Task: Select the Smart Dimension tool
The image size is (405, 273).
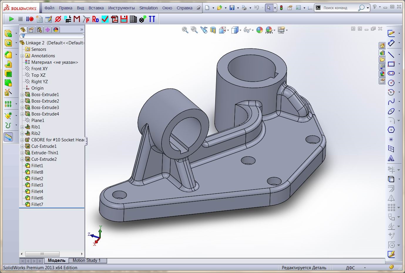Action: pos(391,43)
